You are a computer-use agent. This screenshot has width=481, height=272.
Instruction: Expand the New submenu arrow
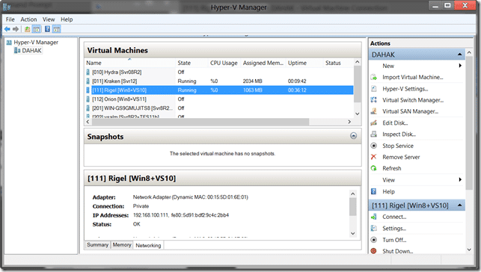tap(460, 66)
